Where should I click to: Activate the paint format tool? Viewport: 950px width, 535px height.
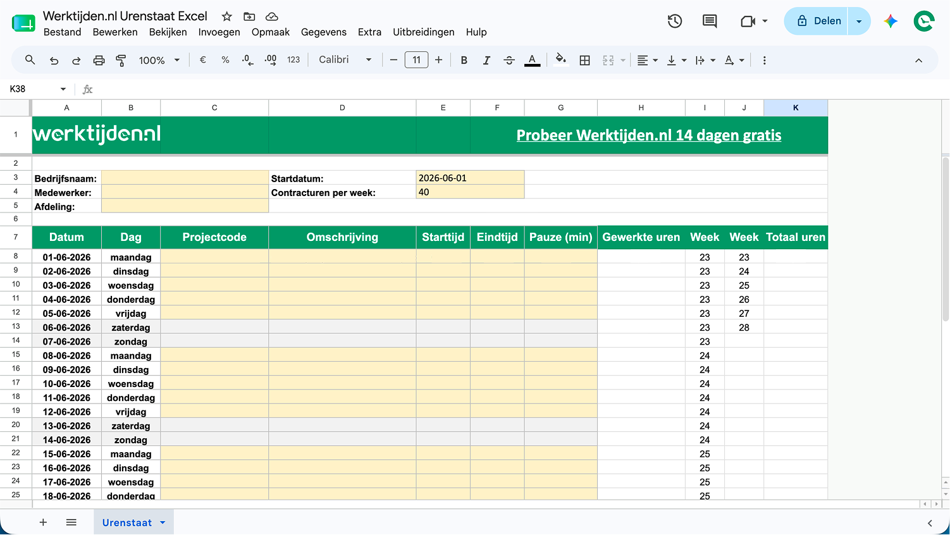(121, 60)
